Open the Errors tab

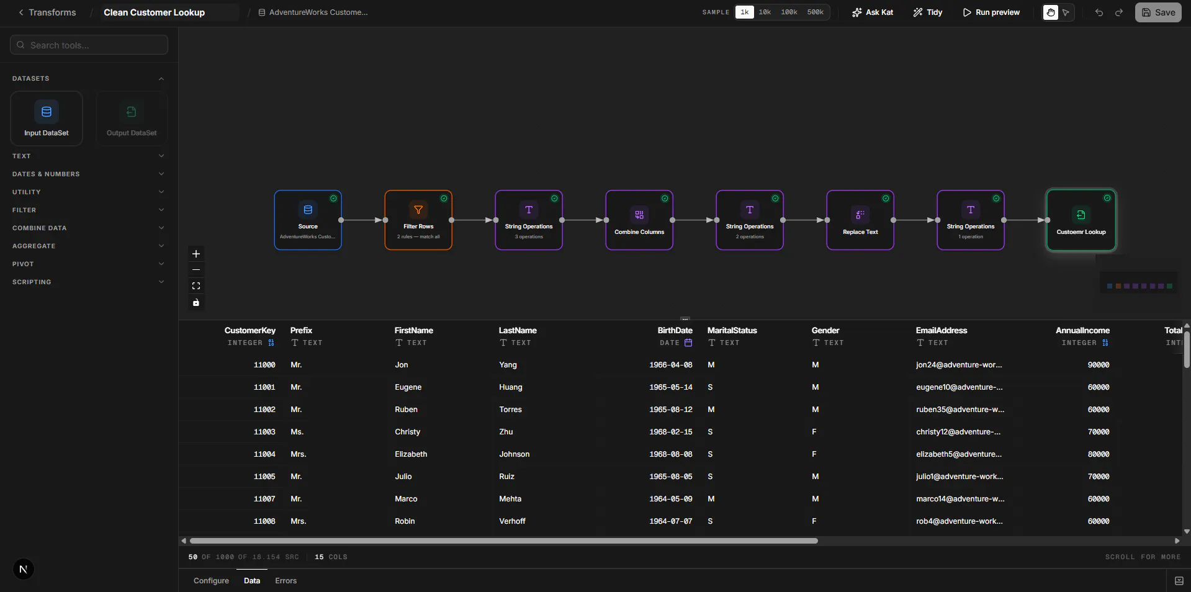[x=286, y=581]
